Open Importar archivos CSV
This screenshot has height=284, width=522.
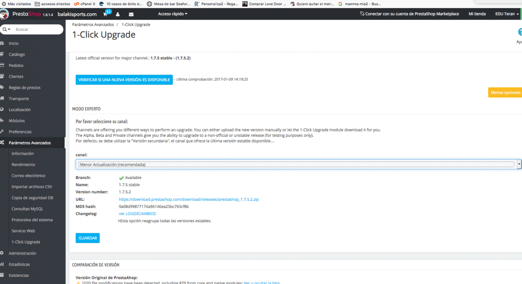[x=32, y=187]
